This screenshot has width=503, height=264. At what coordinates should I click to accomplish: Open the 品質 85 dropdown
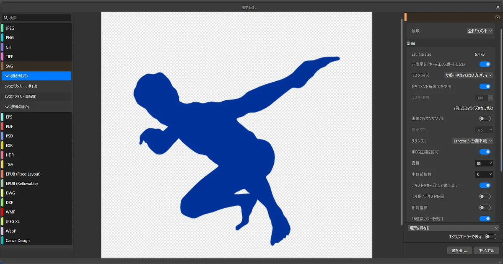[484, 163]
